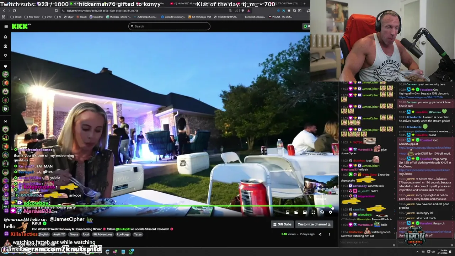Click the address bar zoom magnifier icon
Image resolution: width=455 pixels, height=256 pixels.
coord(231,11)
